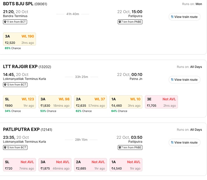Click location pin in BDTS '7 km from PNBE' badge
This screenshot has width=207, height=180.
[120, 22]
